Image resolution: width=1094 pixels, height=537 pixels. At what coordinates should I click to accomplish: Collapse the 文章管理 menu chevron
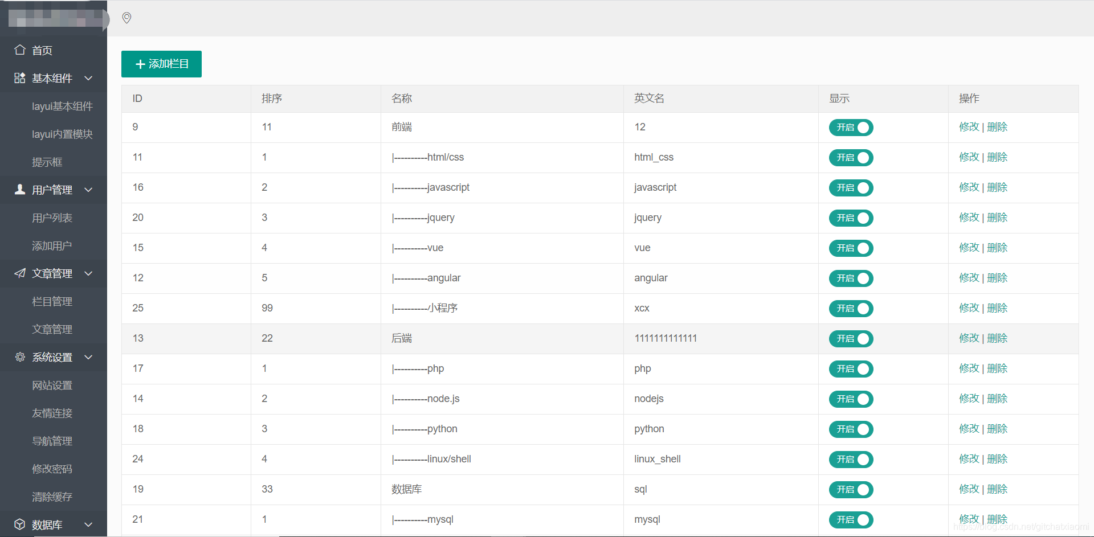pos(88,273)
